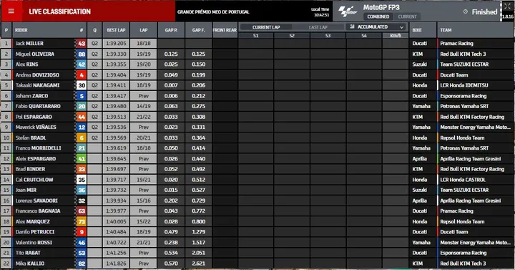515x270 pixels.
Task: Select rider Alex MARQUEZ
Action: pos(32,221)
